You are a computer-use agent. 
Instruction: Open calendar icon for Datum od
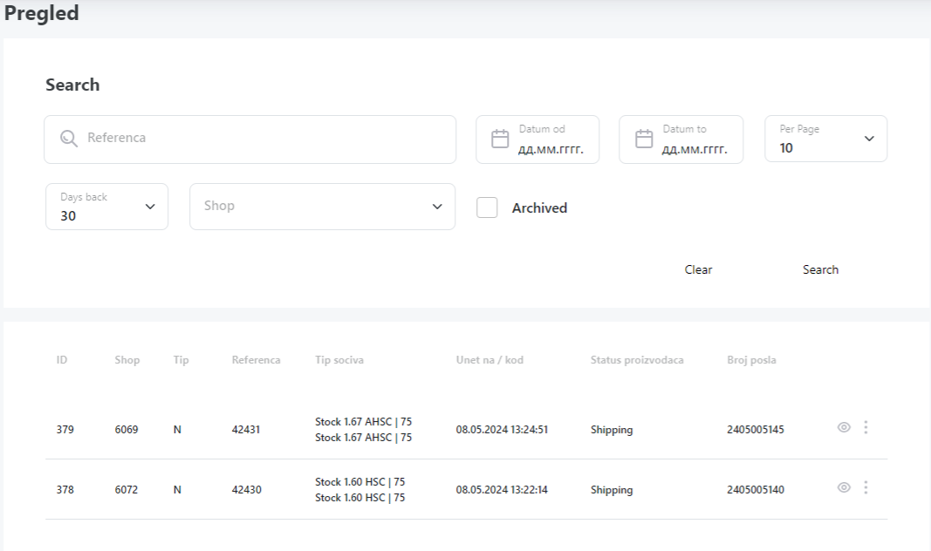[x=500, y=139]
